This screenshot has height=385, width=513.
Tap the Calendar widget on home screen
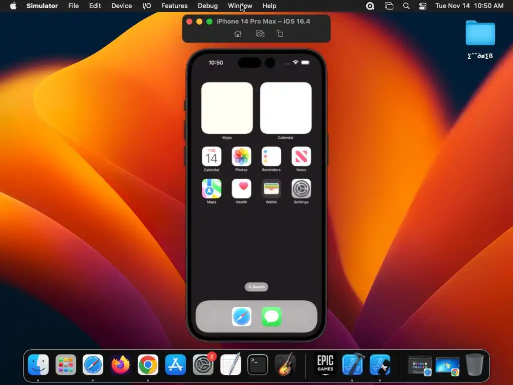[x=286, y=108]
